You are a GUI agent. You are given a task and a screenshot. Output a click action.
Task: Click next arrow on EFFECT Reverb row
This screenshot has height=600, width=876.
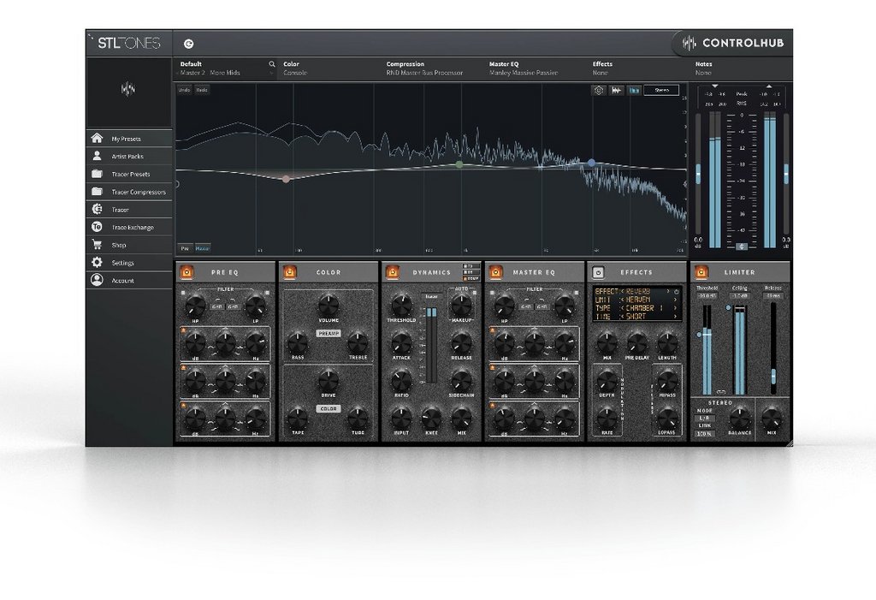click(667, 291)
